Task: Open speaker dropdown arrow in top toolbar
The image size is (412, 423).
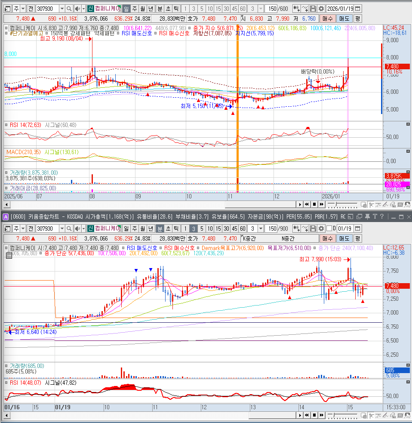Action: 83,9
